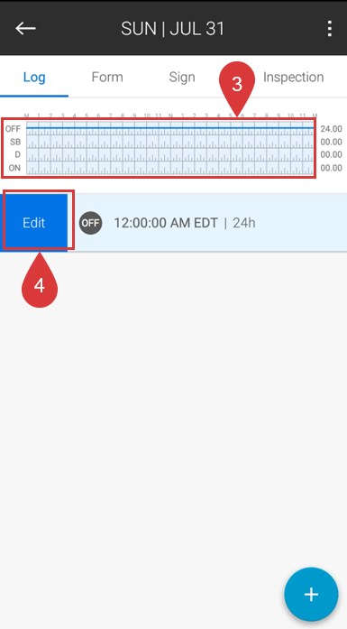Tap the 24.00 hours total for OFF
347x629 pixels.
click(331, 129)
